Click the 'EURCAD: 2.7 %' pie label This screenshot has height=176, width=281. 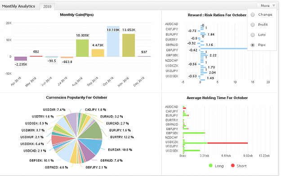point(117,123)
